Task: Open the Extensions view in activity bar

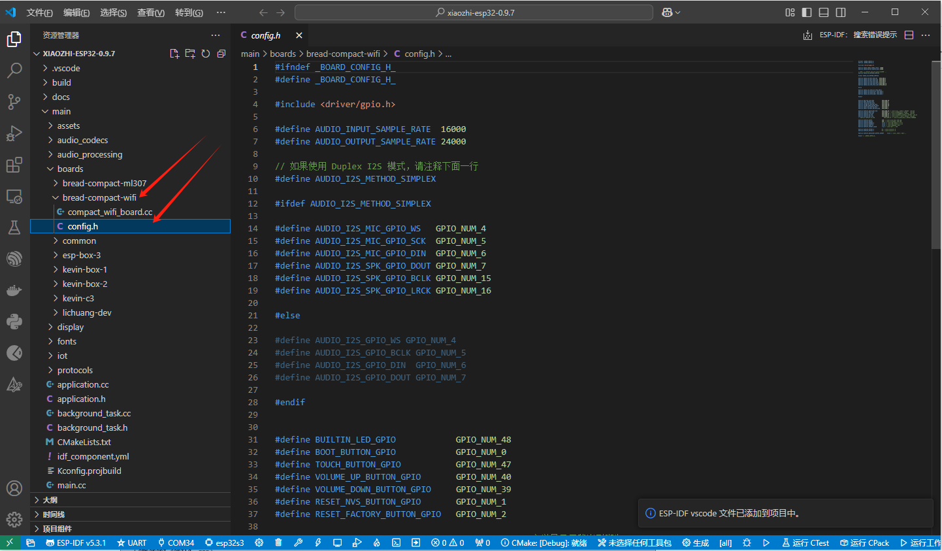Action: click(14, 165)
